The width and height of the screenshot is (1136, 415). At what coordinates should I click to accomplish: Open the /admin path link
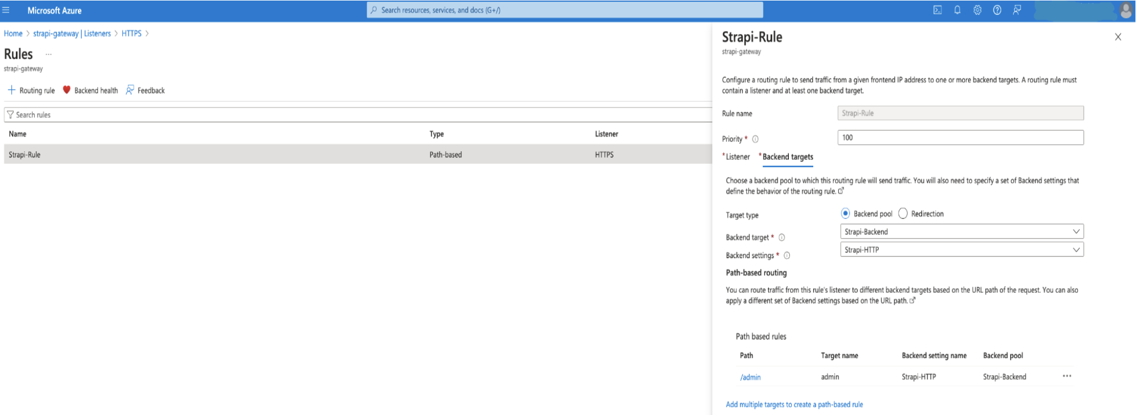pyautogui.click(x=750, y=377)
